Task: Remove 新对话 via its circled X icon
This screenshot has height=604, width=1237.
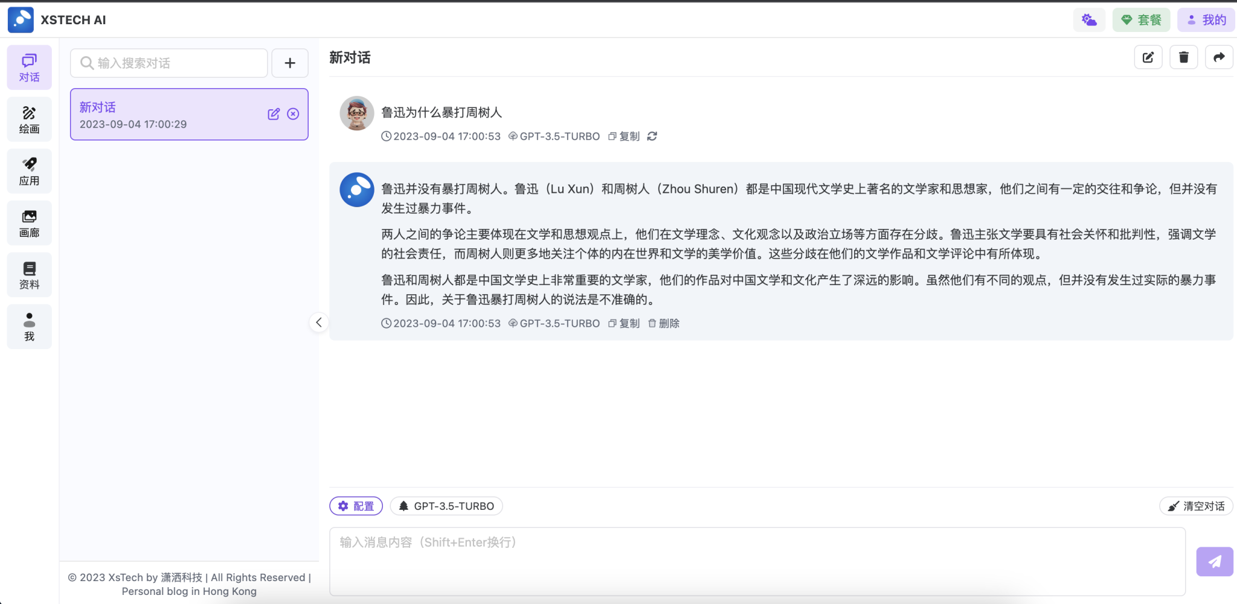Action: pyautogui.click(x=294, y=114)
